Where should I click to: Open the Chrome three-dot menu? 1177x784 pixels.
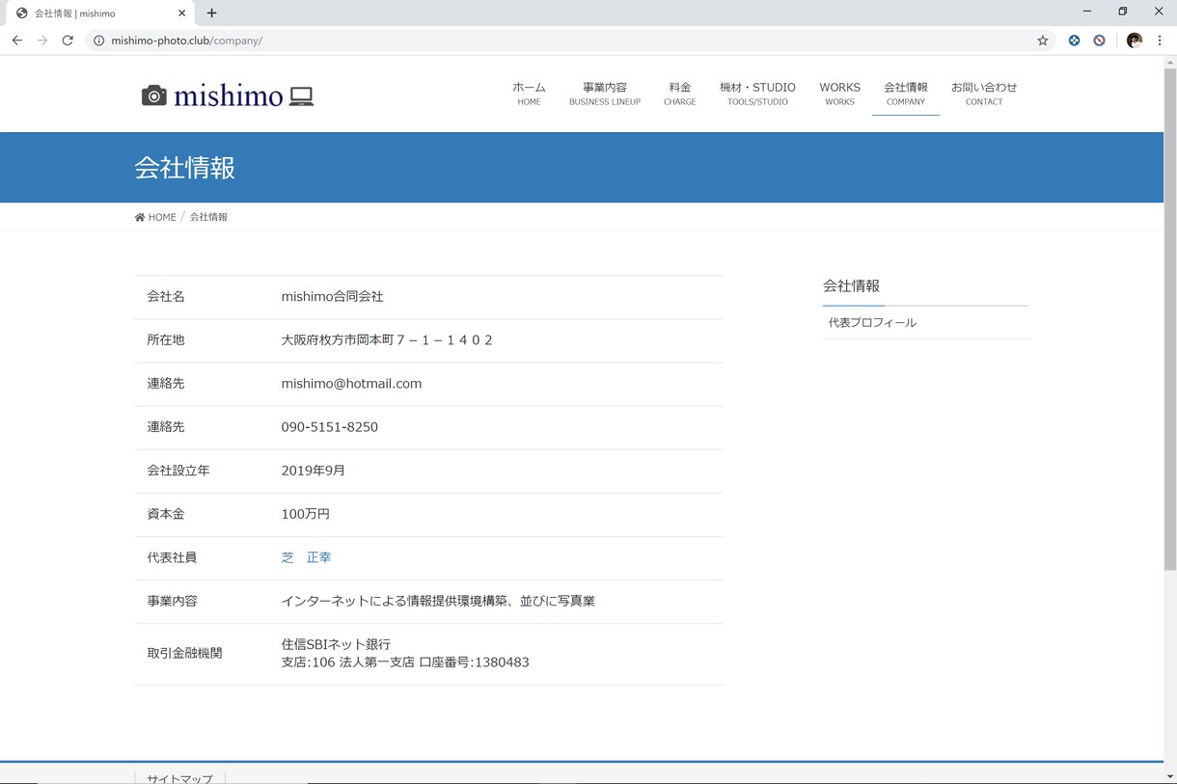pos(1160,41)
